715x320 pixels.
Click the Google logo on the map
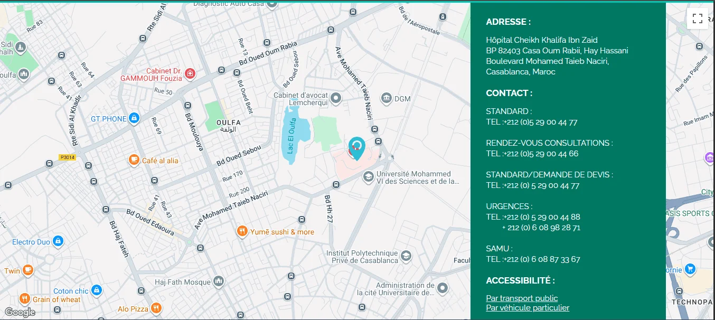click(x=20, y=312)
